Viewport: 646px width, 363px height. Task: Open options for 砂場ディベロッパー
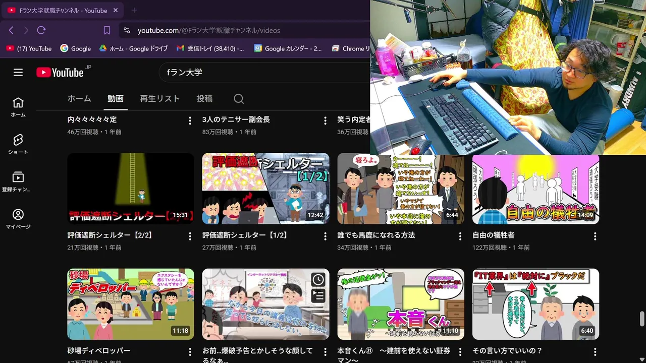coord(190,351)
